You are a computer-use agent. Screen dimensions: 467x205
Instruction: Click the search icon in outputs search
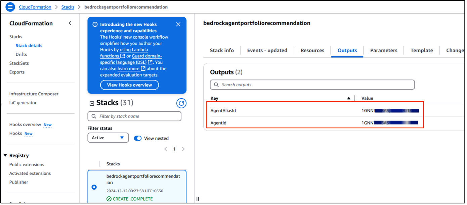pos(216,85)
